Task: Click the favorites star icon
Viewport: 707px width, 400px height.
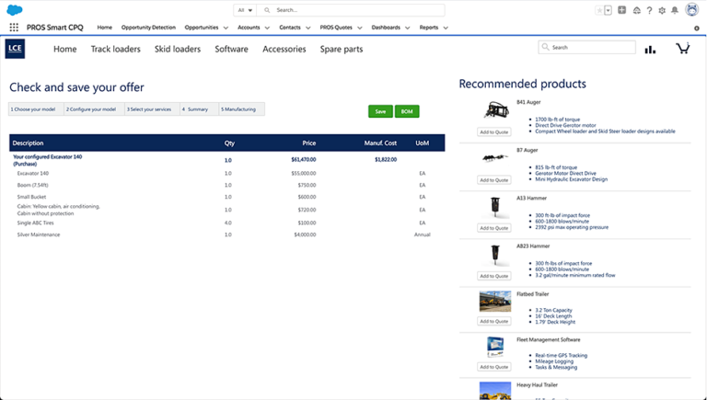Action: (599, 10)
